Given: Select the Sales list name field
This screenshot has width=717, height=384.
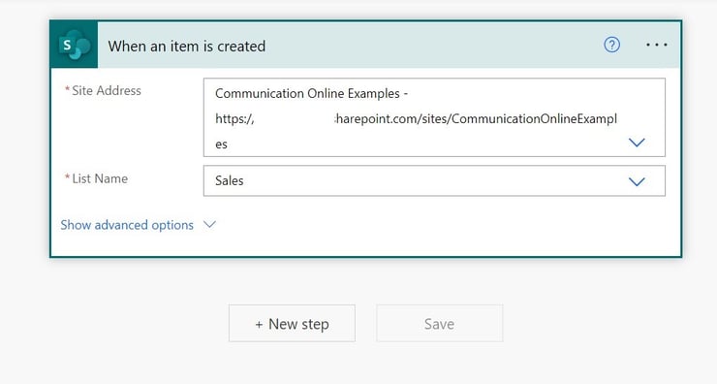Looking at the screenshot, I should pyautogui.click(x=434, y=180).
